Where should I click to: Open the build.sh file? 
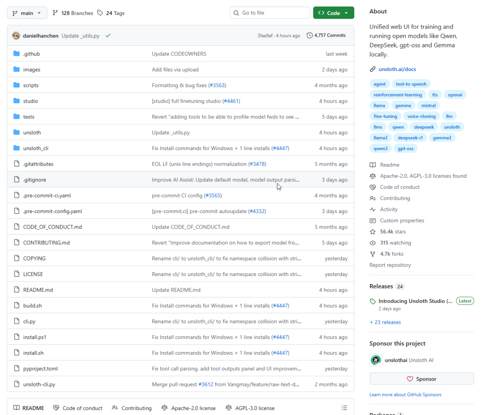click(x=32, y=306)
